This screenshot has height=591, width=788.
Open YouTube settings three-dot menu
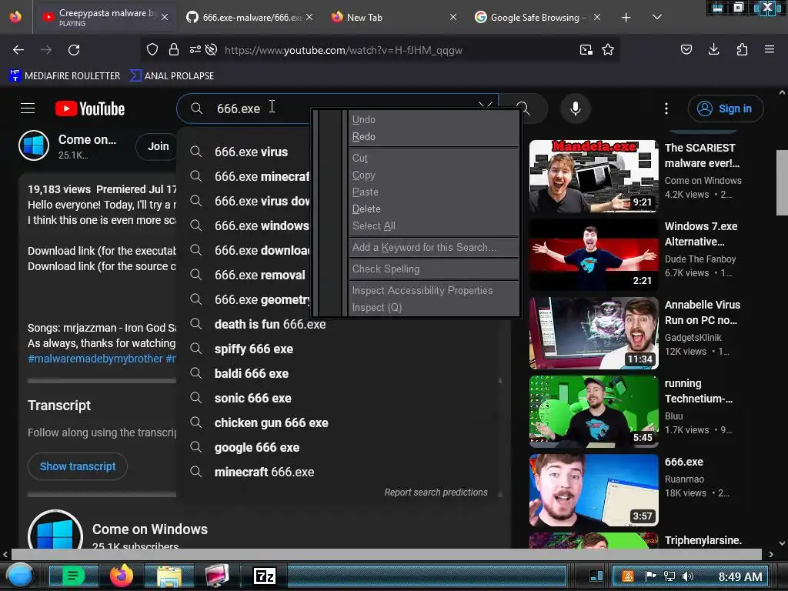[666, 109]
